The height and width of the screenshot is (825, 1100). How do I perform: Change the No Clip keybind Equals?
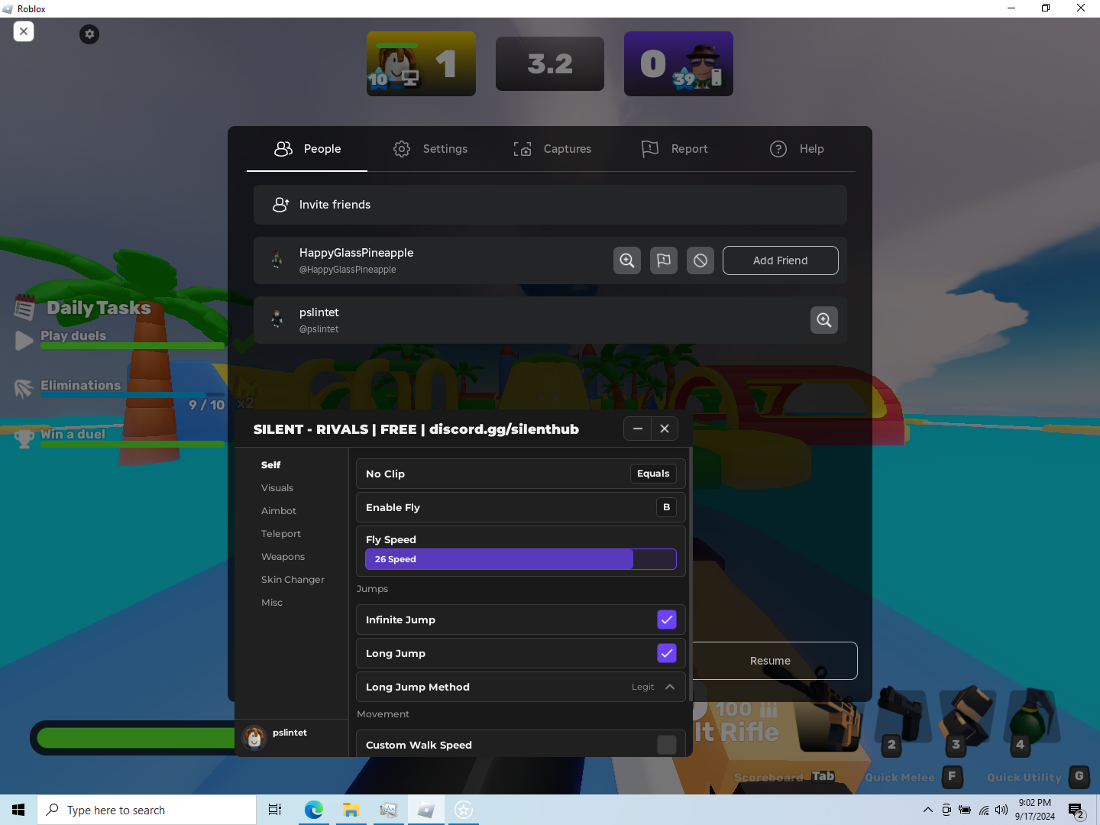(x=653, y=474)
